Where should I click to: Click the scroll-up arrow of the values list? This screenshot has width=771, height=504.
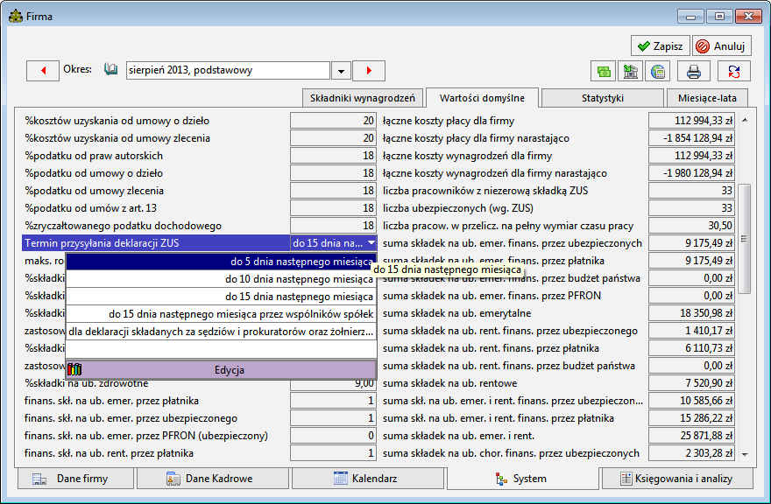(x=745, y=120)
